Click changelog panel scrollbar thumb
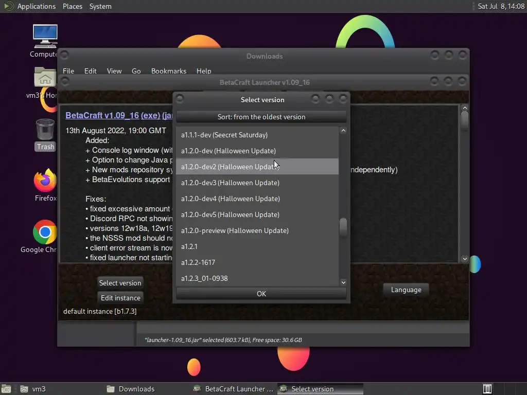527x395 pixels. click(465, 120)
